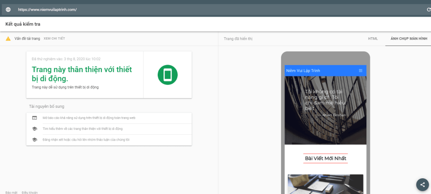The image size is (431, 194).
Task: Click 'Vấn đề tải trang' warning text
Action: (x=27, y=39)
